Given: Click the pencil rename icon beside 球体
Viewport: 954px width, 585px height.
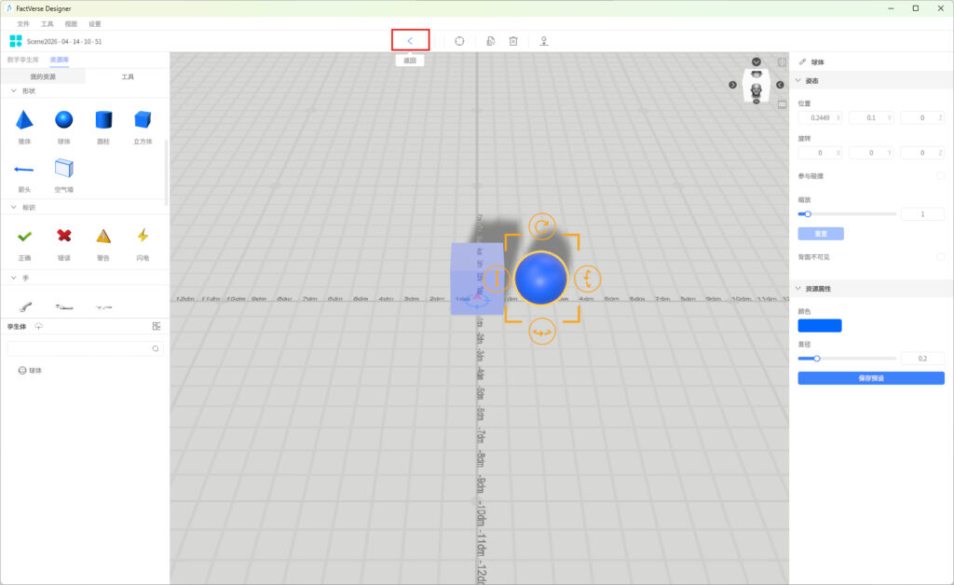Looking at the screenshot, I should (802, 62).
